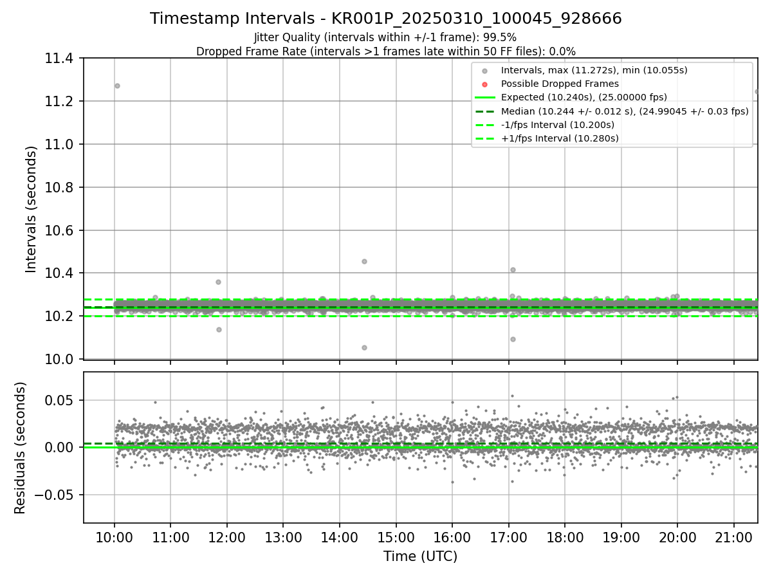Viewport: 772px width, 579px height.
Task: Click the 'Residuals (seconds)' y-axis label
Action: pos(21,448)
